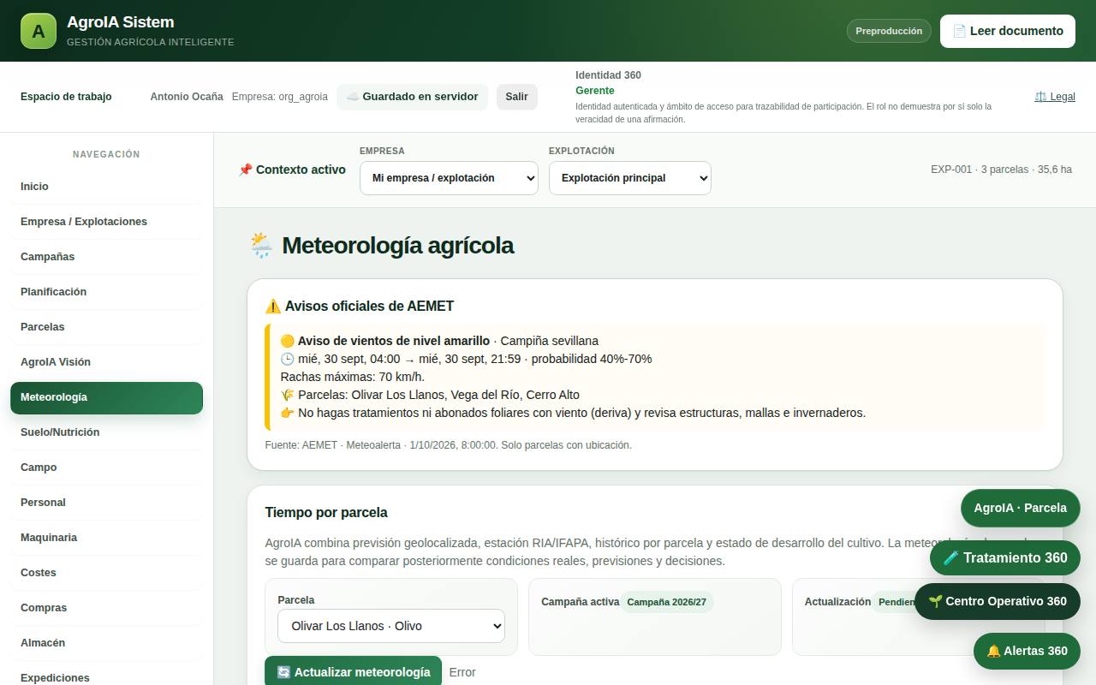Select Almacén in the sidebar
The width and height of the screenshot is (1096, 685).
106,643
